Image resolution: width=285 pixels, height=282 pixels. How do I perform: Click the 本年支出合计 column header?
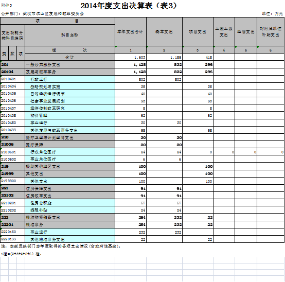131,31
